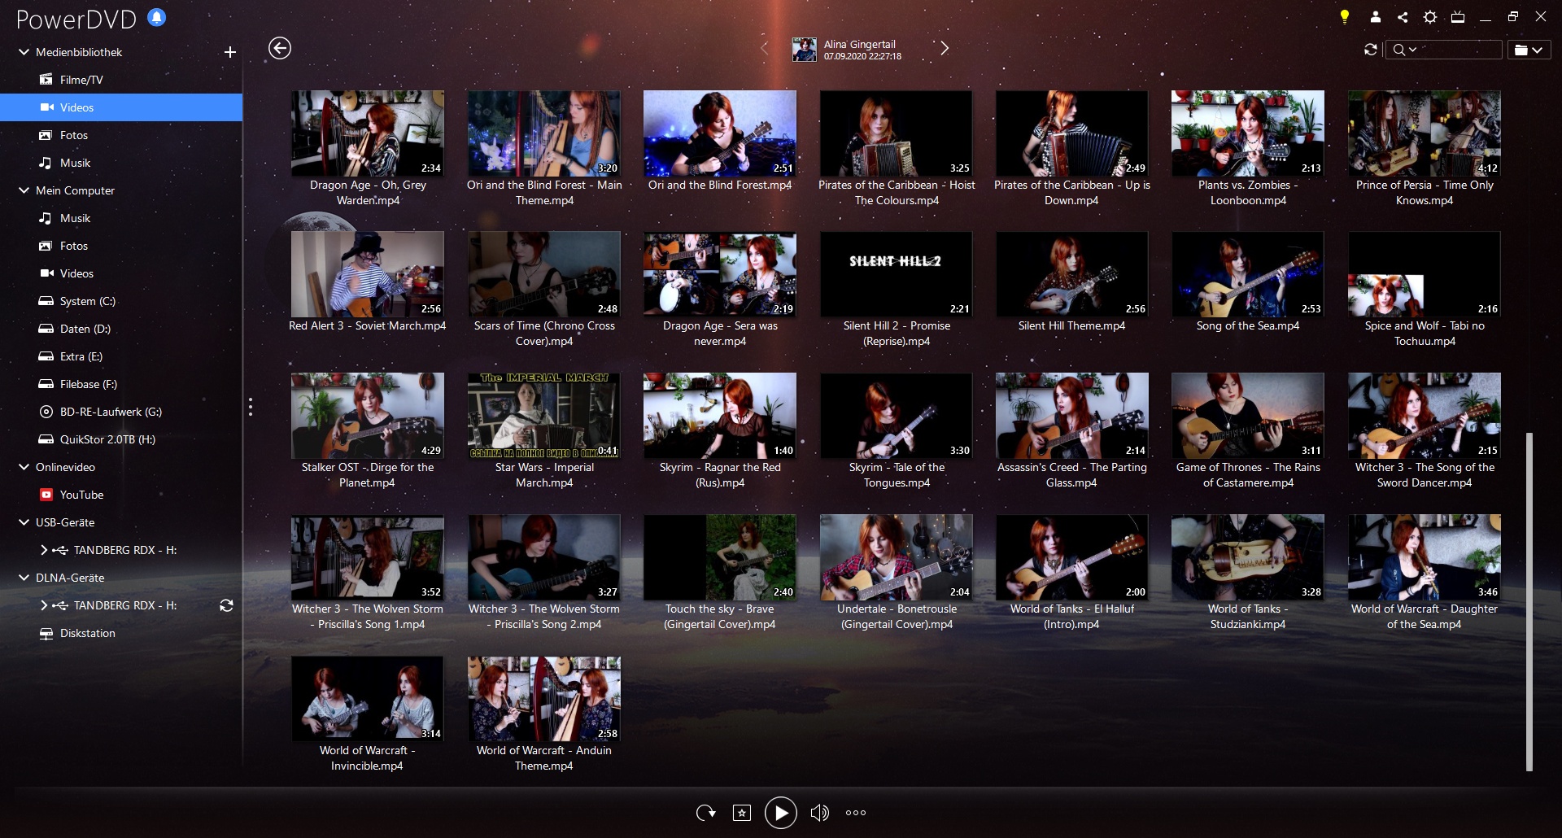The image size is (1562, 838).
Task: Toggle the favorites star bookmark icon
Action: pos(742,813)
